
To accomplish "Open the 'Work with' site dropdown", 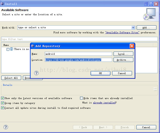I will (x=133, y=28).
